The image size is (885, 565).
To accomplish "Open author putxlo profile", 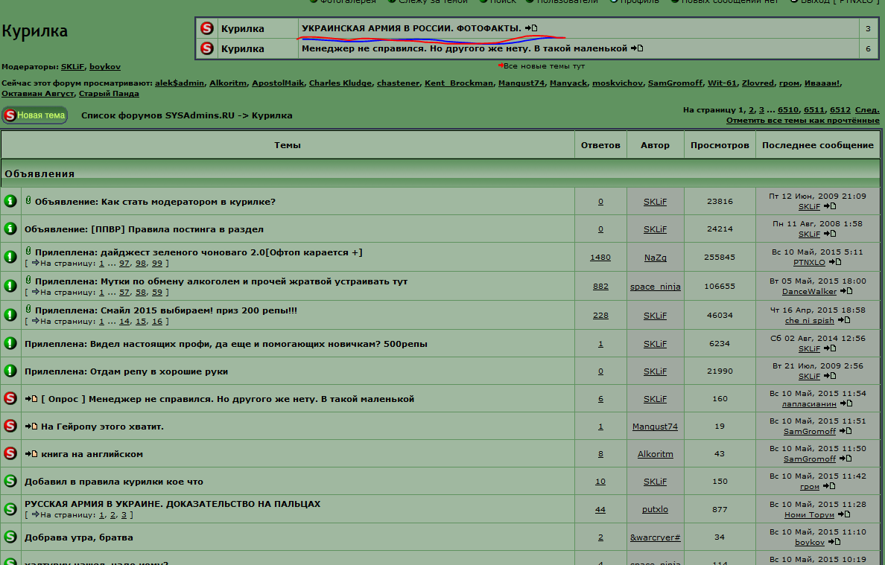I will coord(656,509).
